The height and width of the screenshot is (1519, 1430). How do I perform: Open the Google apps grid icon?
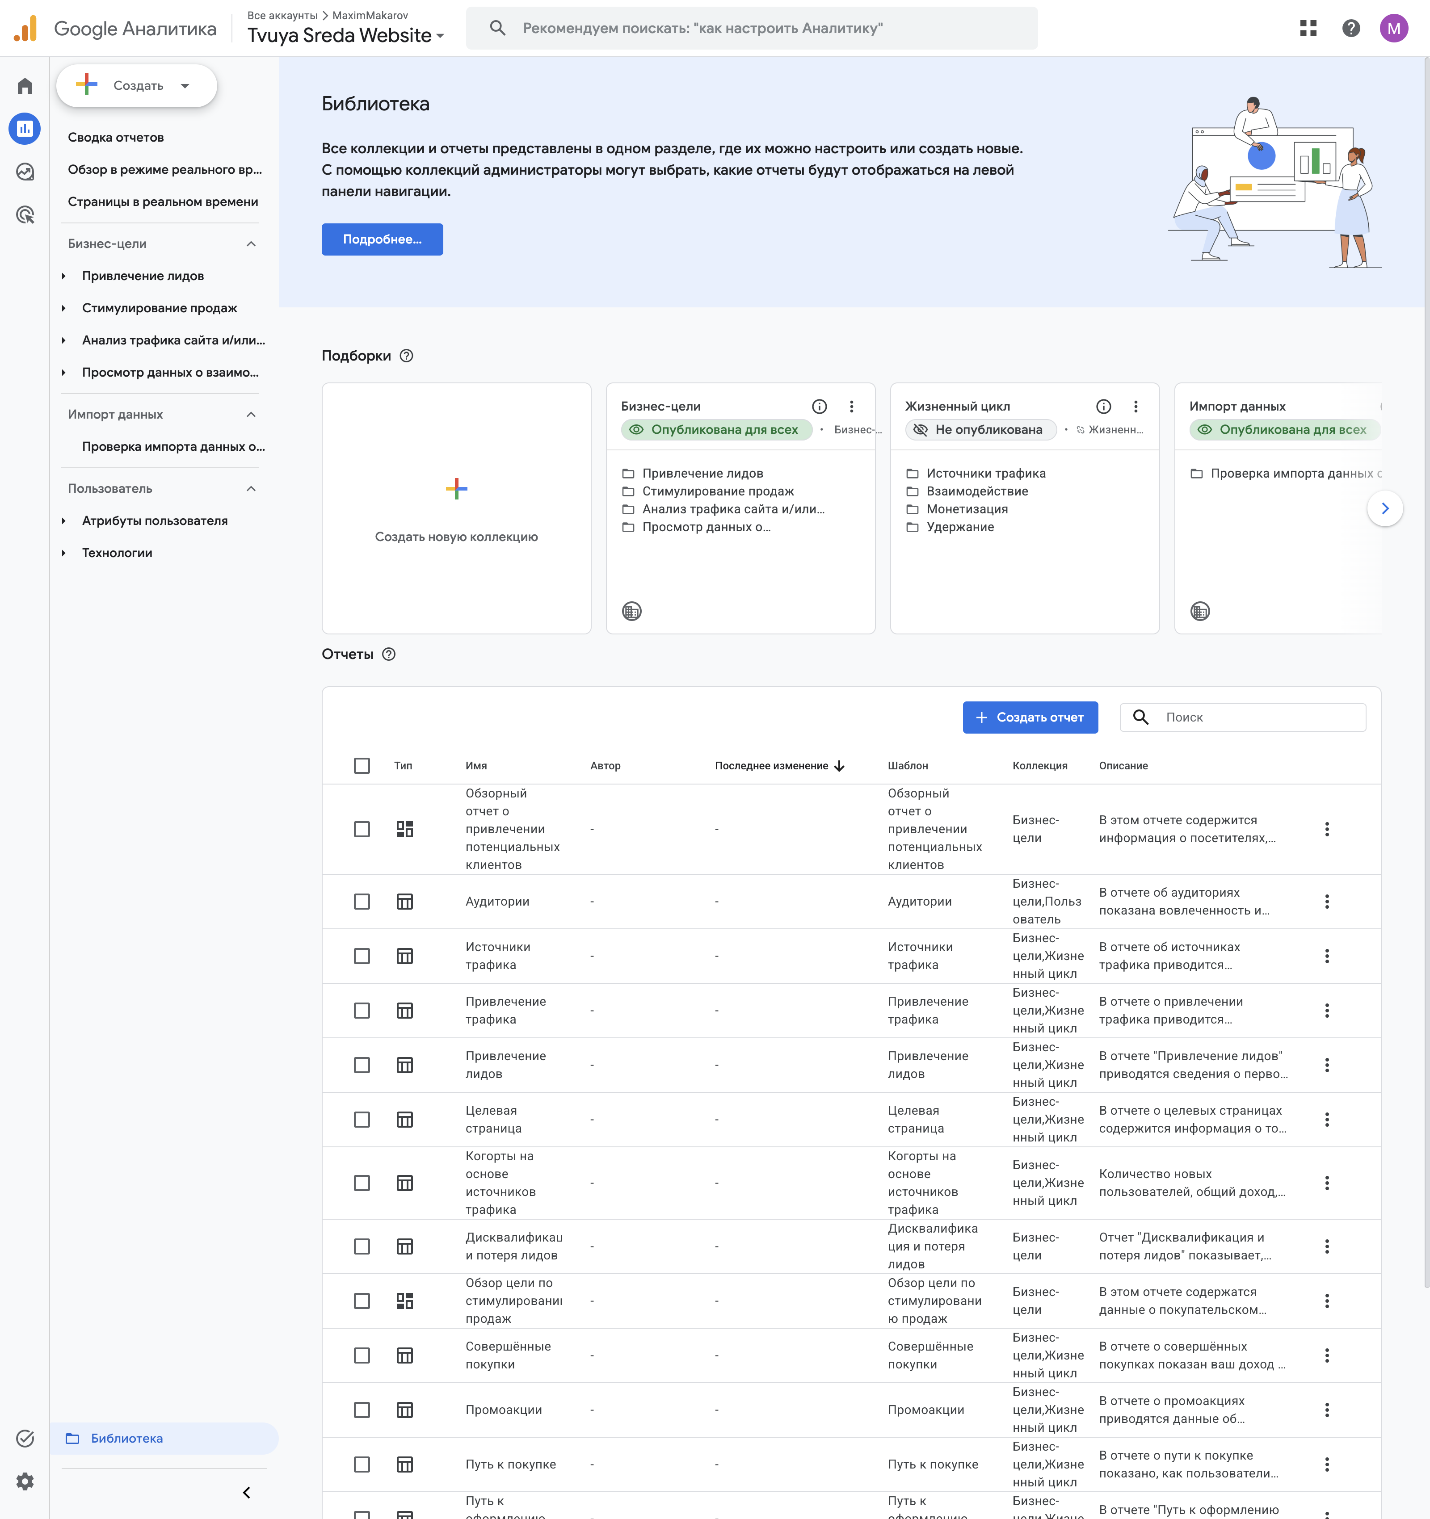click(x=1308, y=28)
